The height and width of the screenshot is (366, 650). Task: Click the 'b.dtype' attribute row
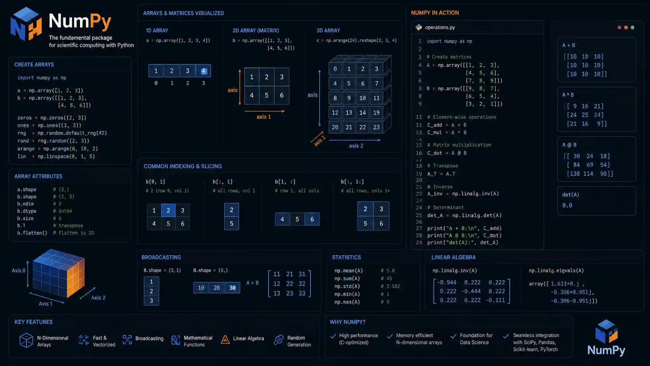coord(44,211)
